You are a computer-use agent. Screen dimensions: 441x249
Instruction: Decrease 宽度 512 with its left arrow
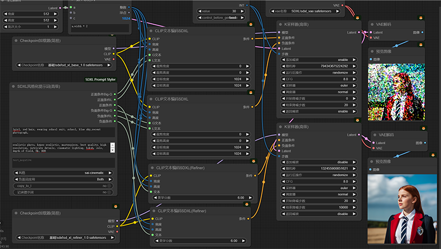6,14
